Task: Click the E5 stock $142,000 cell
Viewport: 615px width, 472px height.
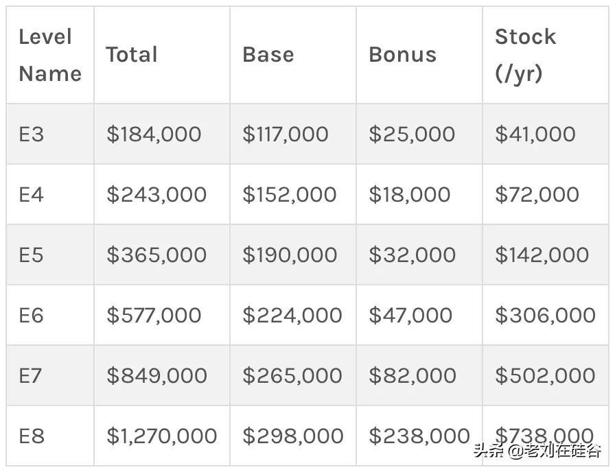Action: pyautogui.click(x=546, y=255)
